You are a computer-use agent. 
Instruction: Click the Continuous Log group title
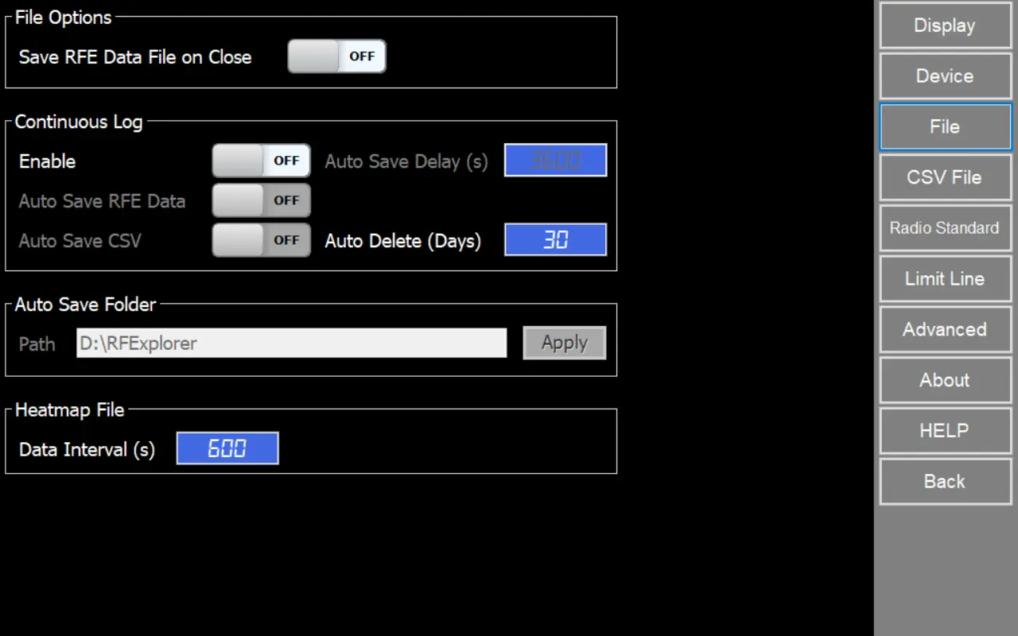(x=79, y=122)
